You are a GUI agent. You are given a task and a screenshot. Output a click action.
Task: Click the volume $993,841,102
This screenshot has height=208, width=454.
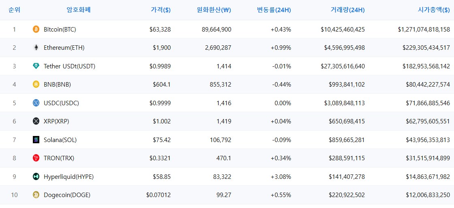347,85
